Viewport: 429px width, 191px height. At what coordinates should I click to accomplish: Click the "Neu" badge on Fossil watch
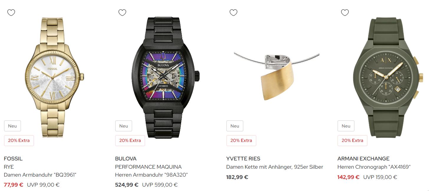tap(12, 126)
